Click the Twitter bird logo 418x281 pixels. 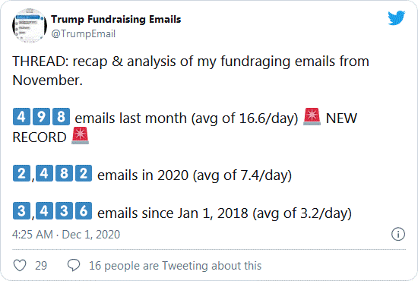(x=397, y=18)
